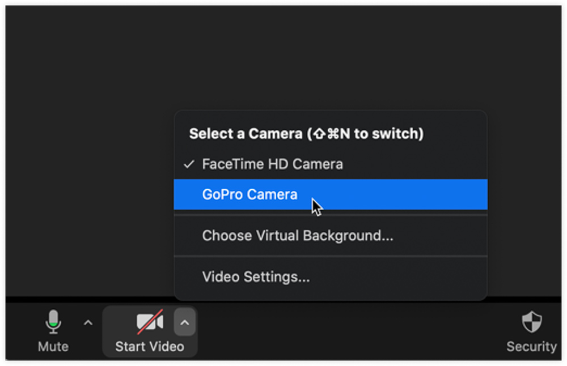Image resolution: width=567 pixels, height=366 pixels.
Task: Open Video Settings from the camera menu
Action: [256, 278]
